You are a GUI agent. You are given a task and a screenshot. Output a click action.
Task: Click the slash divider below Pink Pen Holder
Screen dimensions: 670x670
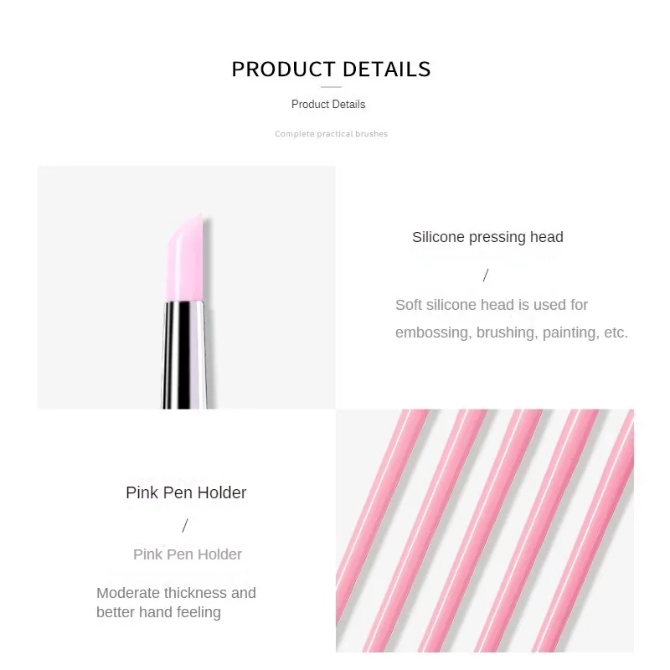(185, 526)
